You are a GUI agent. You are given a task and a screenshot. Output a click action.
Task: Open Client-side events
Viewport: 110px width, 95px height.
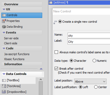pos(11,43)
